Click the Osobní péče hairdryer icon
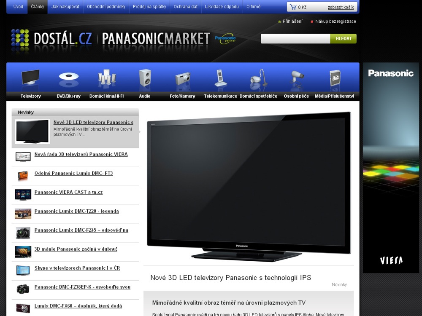The image size is (422, 316). point(296,79)
